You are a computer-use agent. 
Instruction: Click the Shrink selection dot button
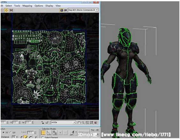[x=65, y=133]
